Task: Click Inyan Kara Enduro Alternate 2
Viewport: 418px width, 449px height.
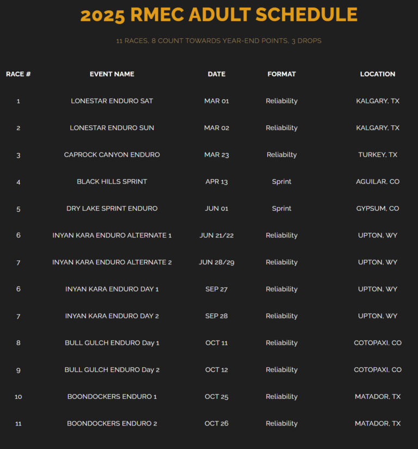Action: click(x=112, y=262)
